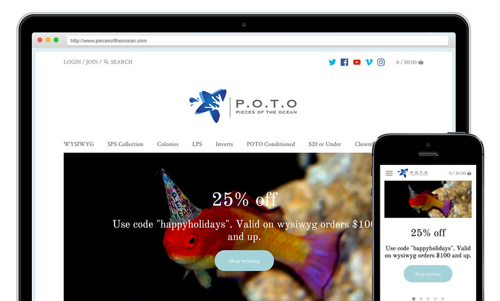Viewport: 500px width, 301px height.
Task: Tap the phone's Shop wysiwyg button
Action: 428,274
